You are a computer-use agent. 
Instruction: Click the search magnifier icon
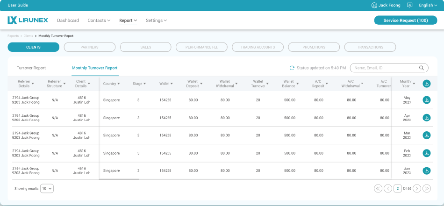pyautogui.click(x=422, y=68)
